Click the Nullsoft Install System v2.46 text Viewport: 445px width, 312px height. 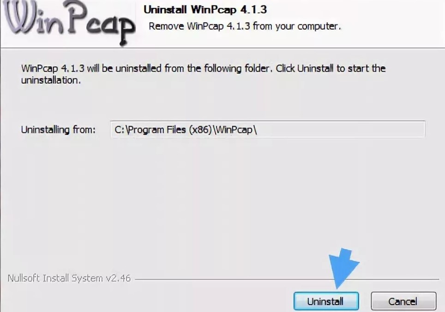pos(69,278)
